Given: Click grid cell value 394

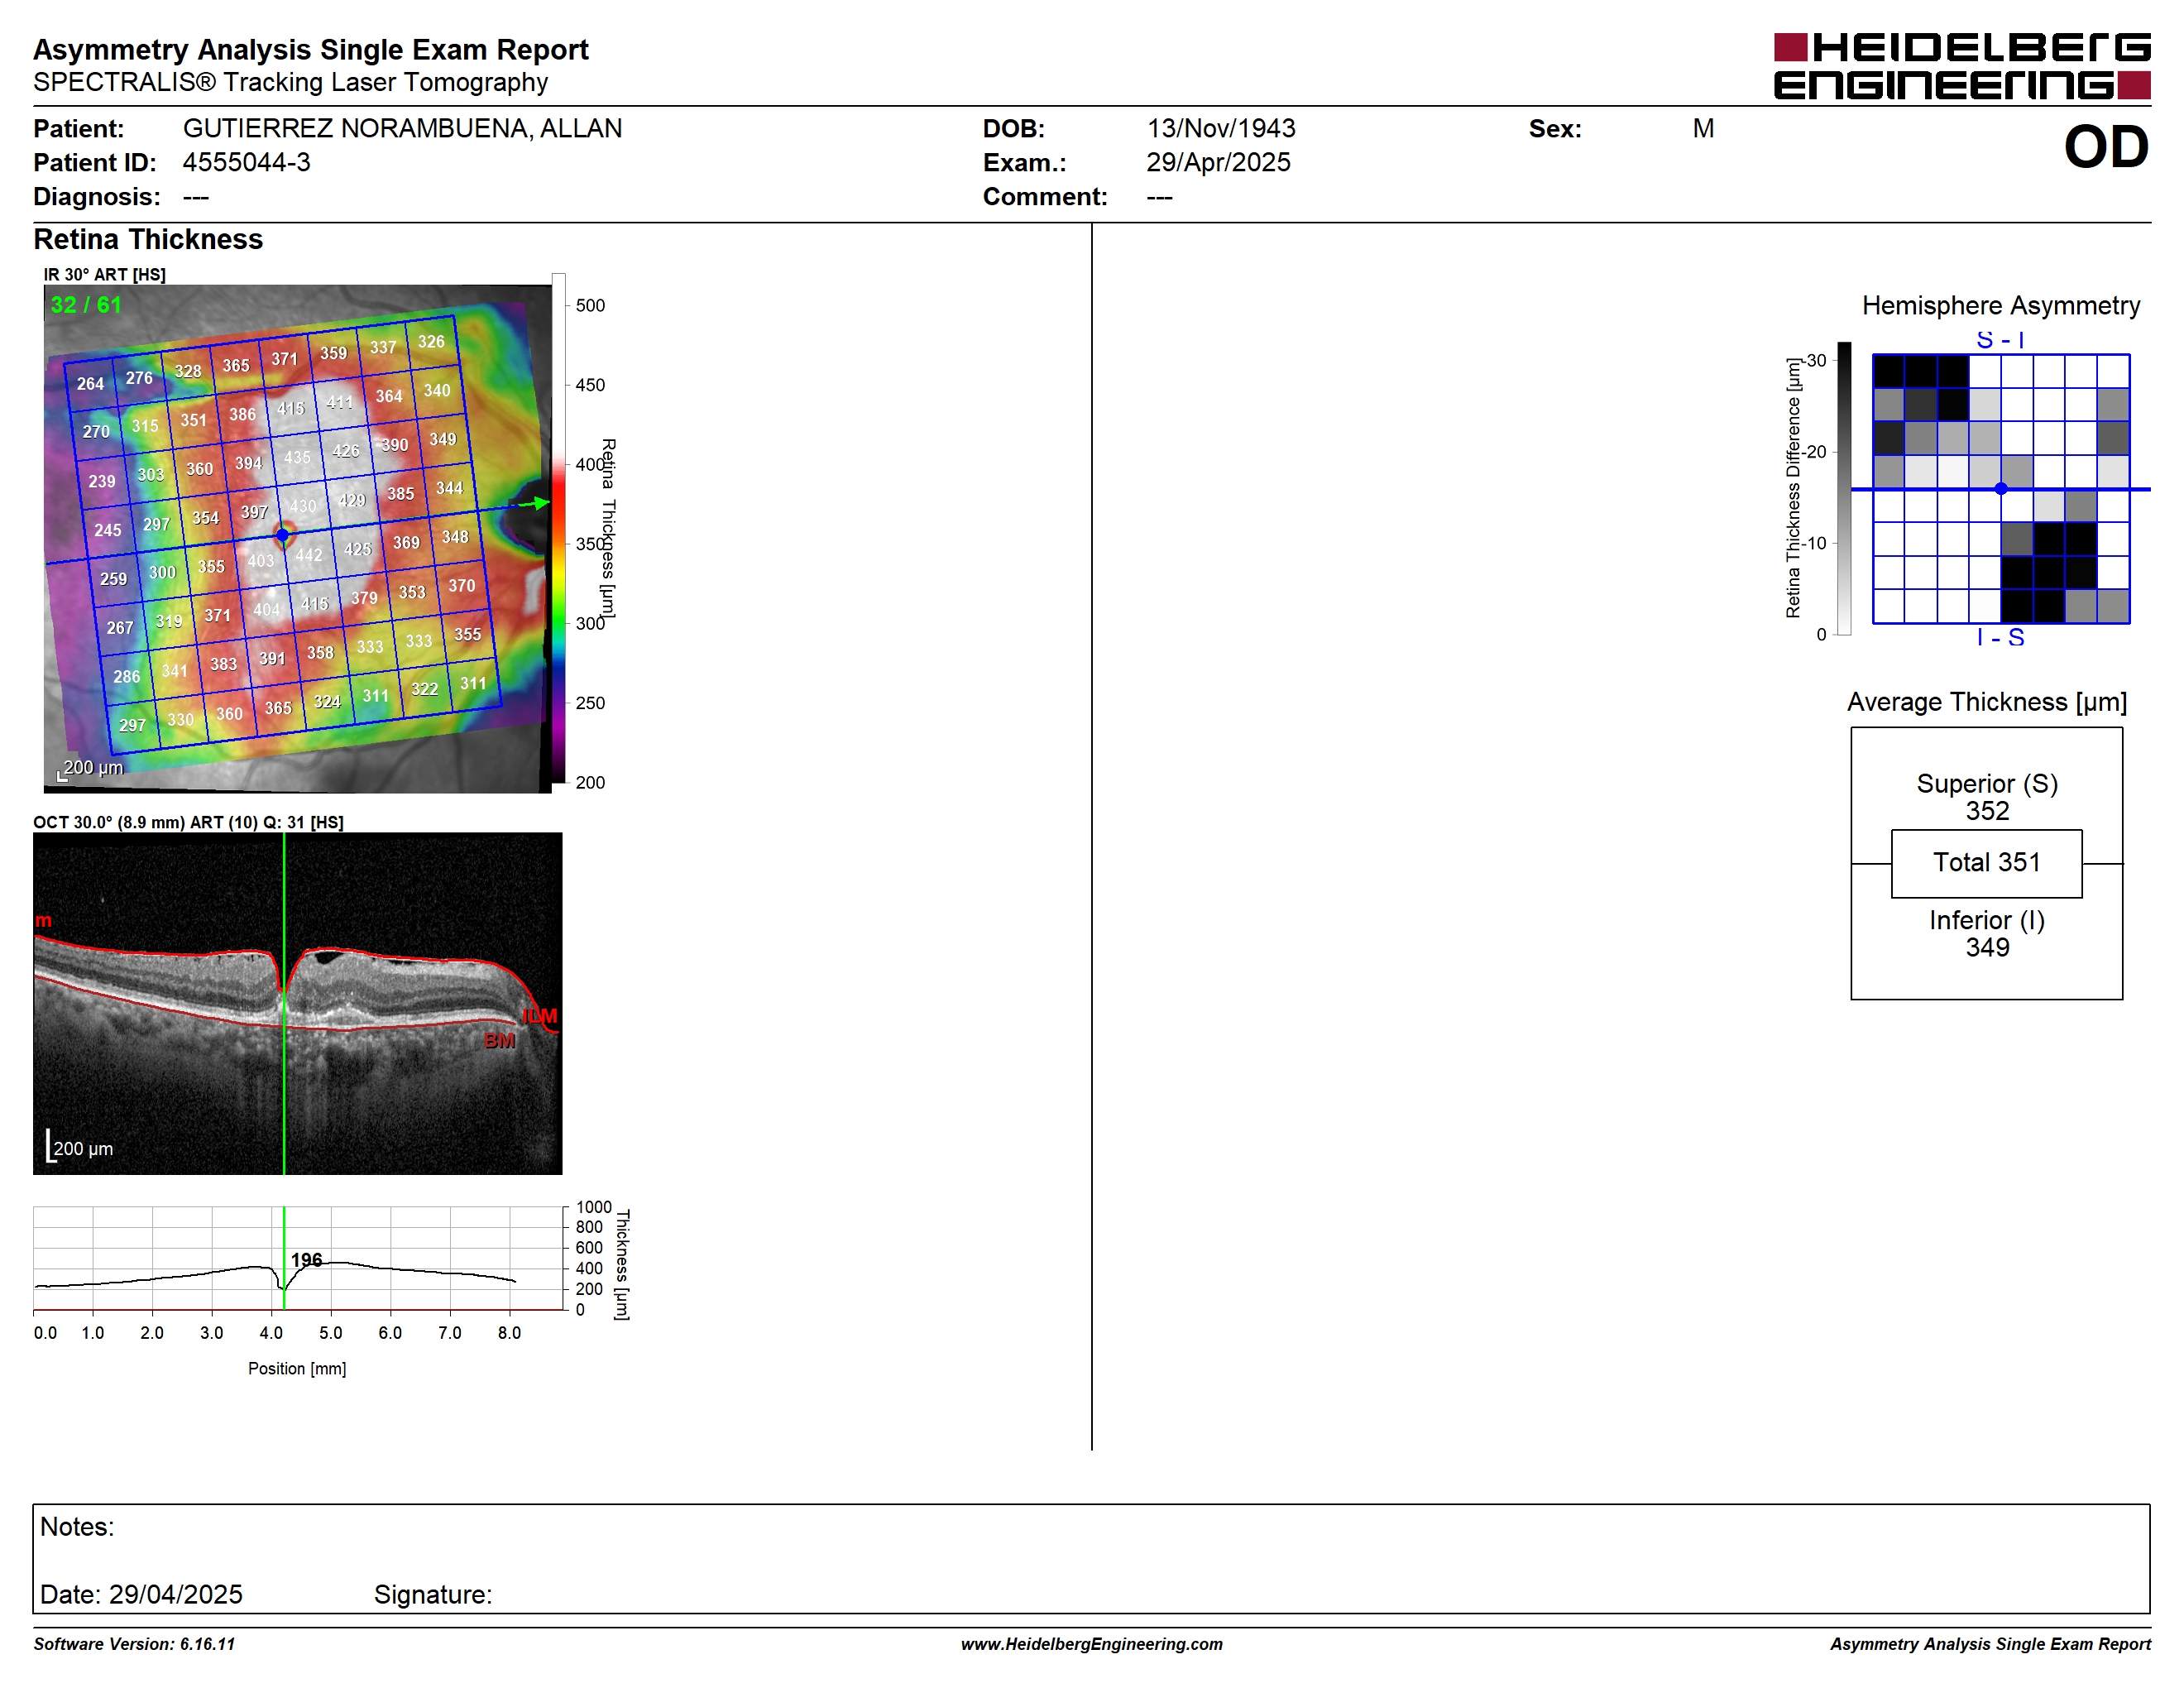Looking at the screenshot, I should coord(248,463).
